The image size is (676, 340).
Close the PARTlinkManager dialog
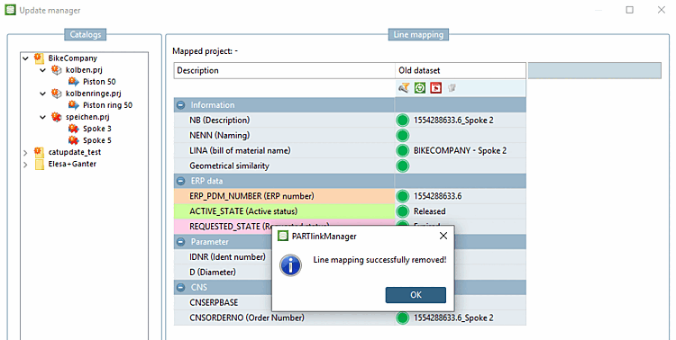tap(443, 236)
